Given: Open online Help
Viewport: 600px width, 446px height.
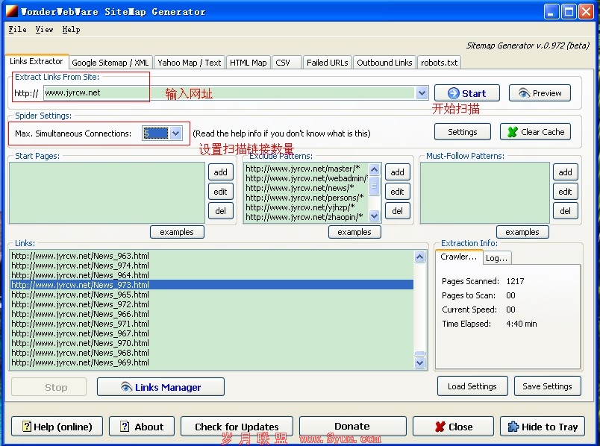Looking at the screenshot, I should [x=57, y=427].
